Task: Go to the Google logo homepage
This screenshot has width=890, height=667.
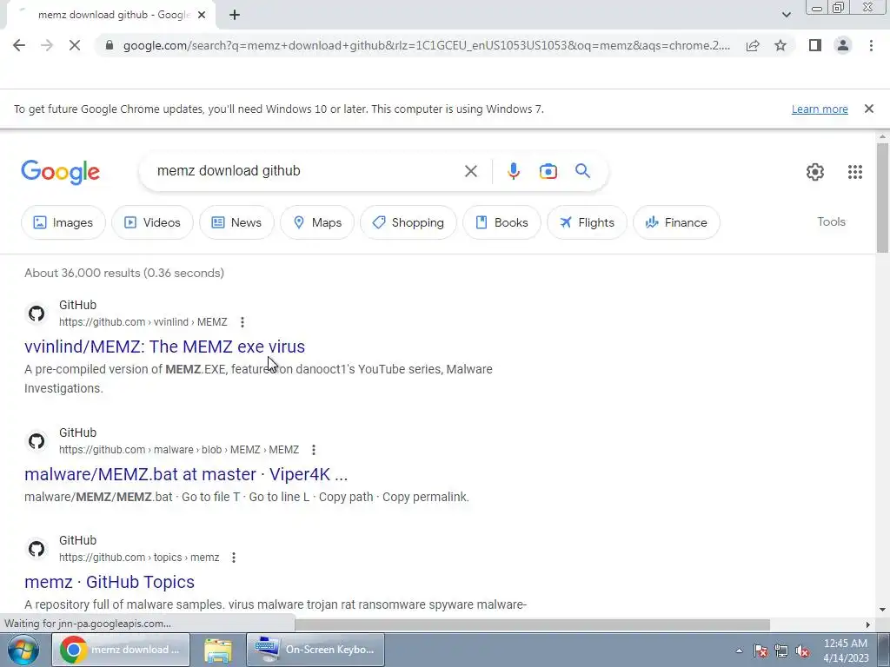Action: (61, 172)
